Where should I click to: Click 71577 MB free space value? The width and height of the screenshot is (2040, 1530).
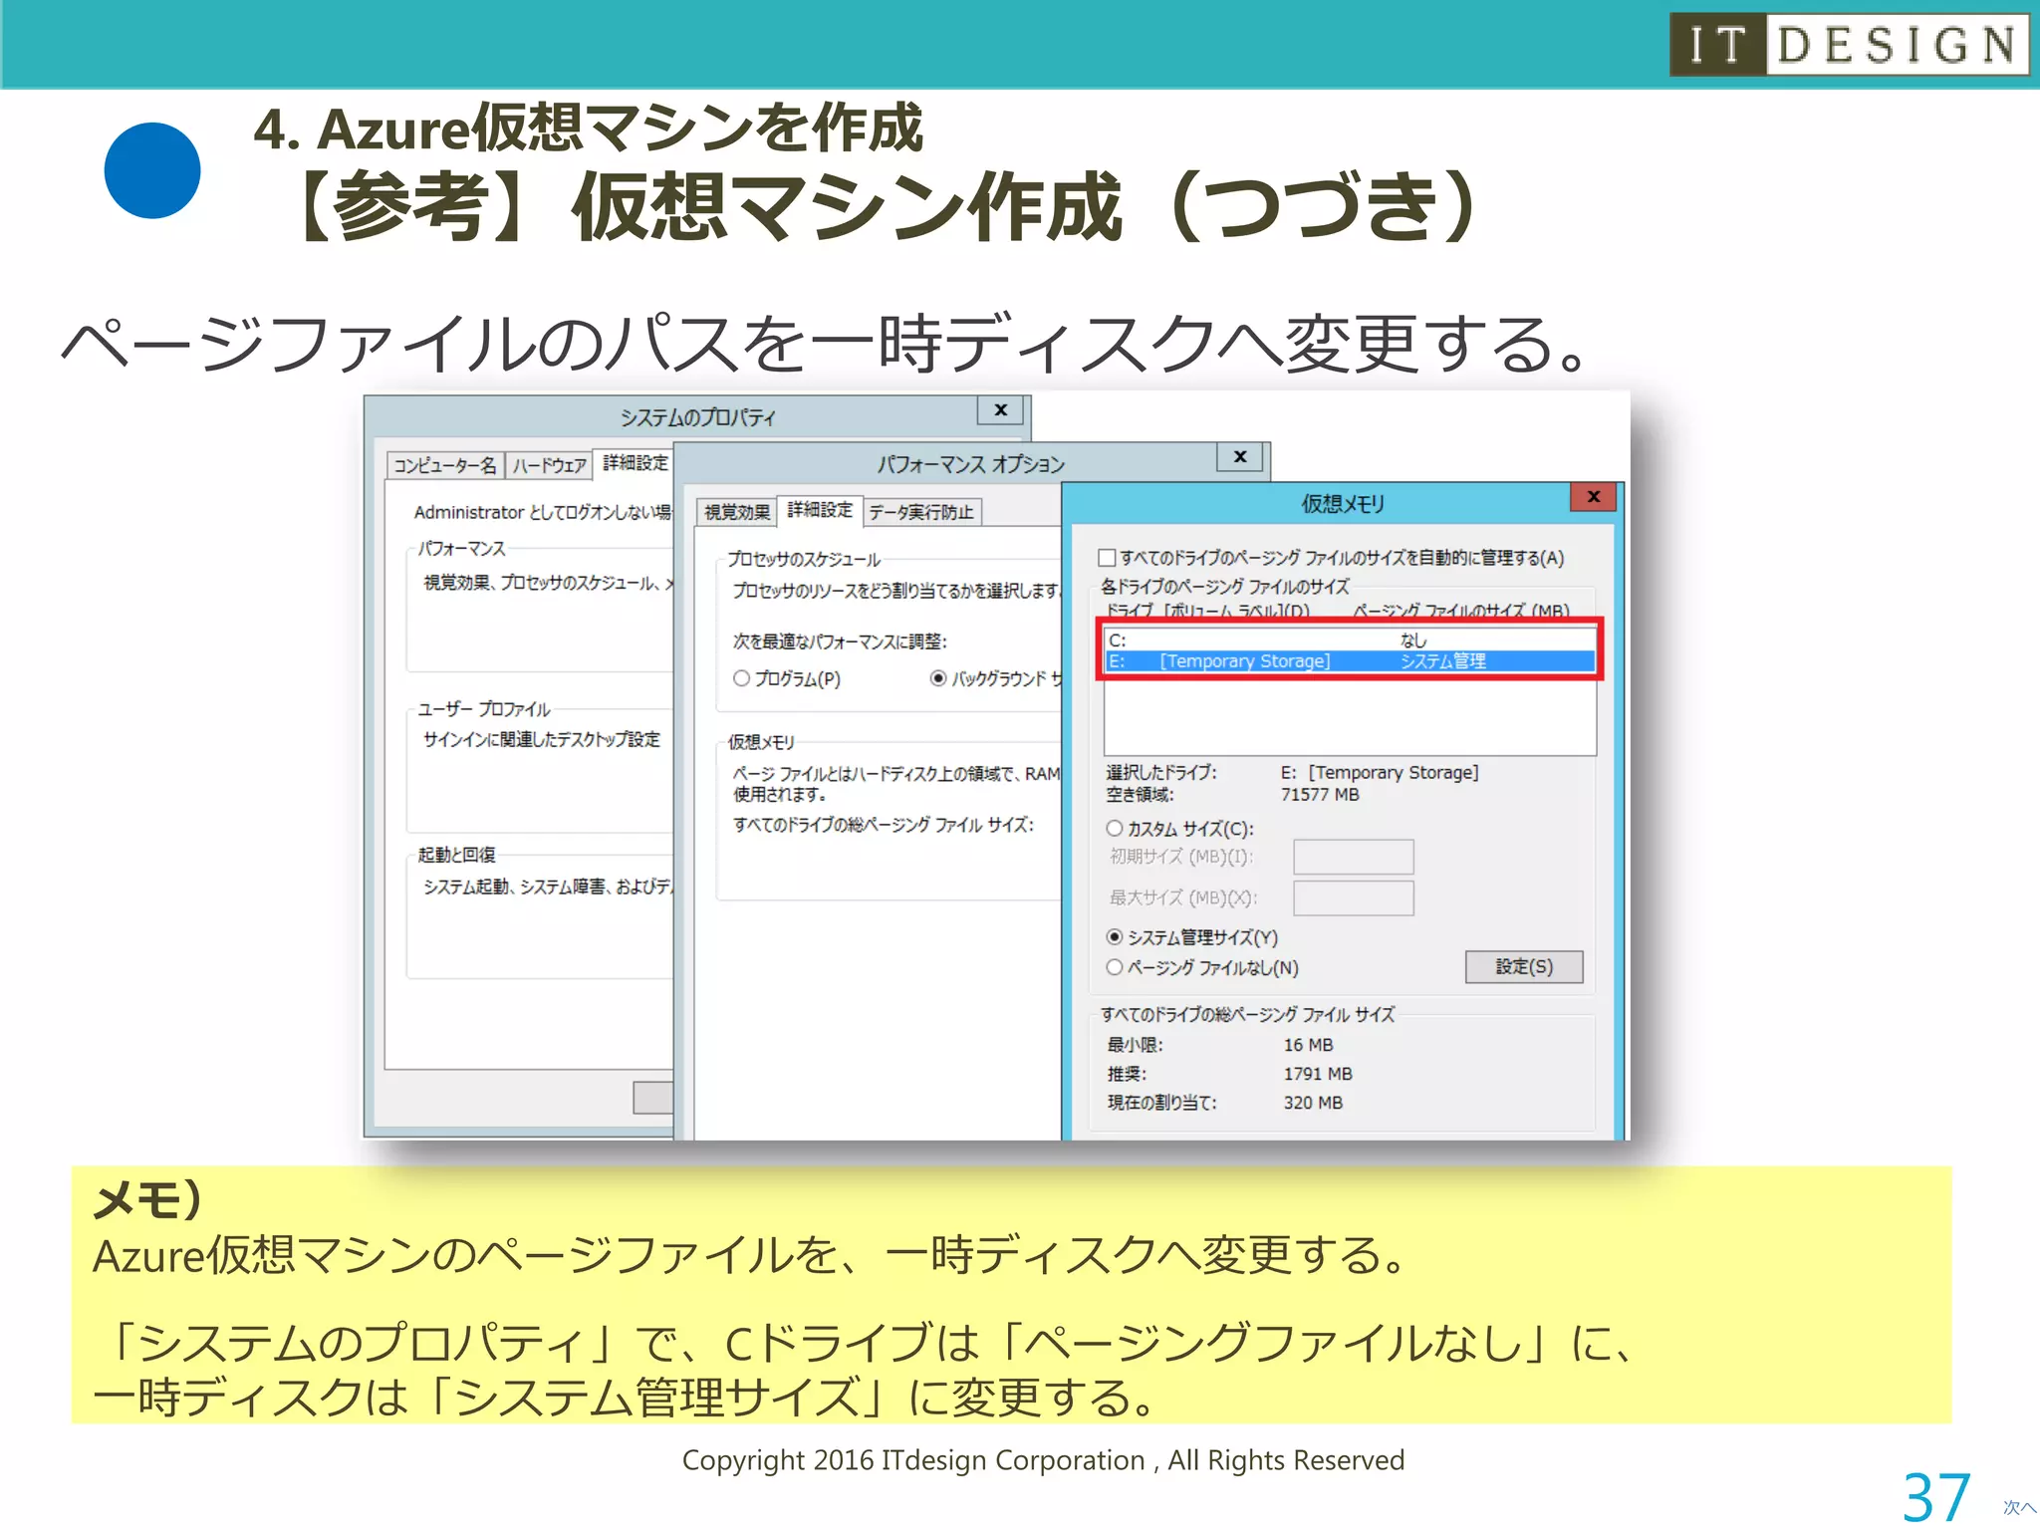pos(1320,795)
